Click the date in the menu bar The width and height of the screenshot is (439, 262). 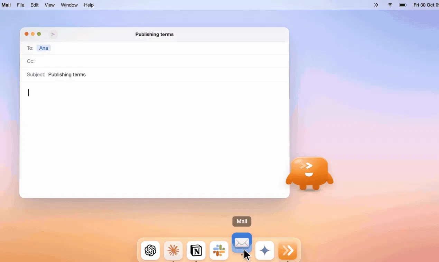pos(426,5)
